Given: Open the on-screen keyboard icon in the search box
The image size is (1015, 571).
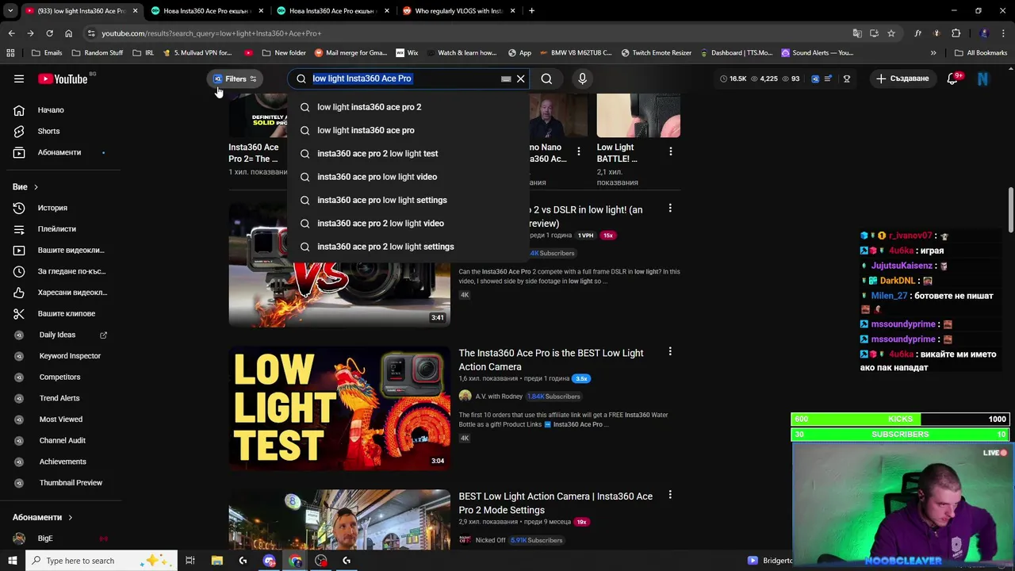Looking at the screenshot, I should coord(506,79).
